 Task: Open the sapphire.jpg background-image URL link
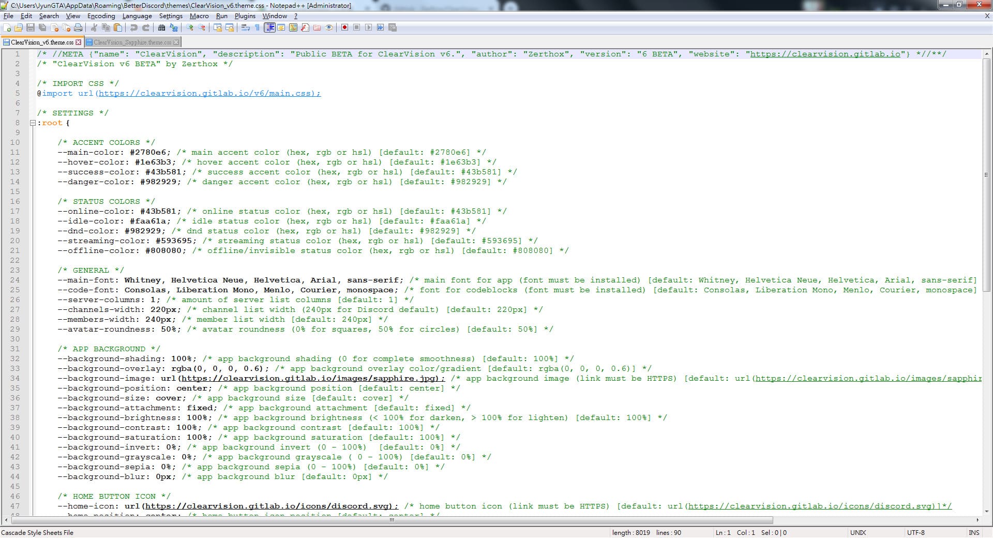point(312,379)
